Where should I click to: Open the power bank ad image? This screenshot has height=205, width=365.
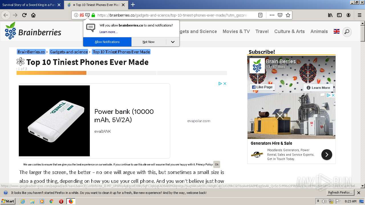[54, 121]
